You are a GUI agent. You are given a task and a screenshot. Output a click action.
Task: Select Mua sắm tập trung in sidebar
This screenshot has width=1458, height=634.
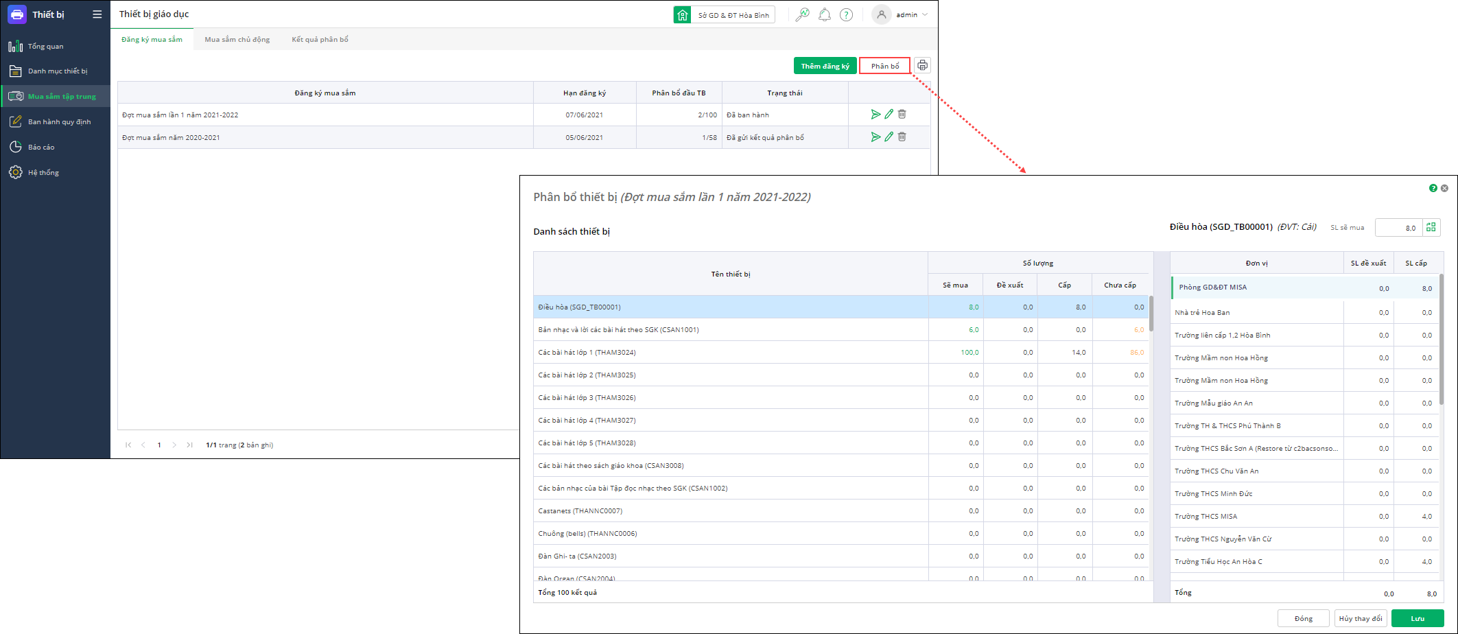pyautogui.click(x=56, y=96)
